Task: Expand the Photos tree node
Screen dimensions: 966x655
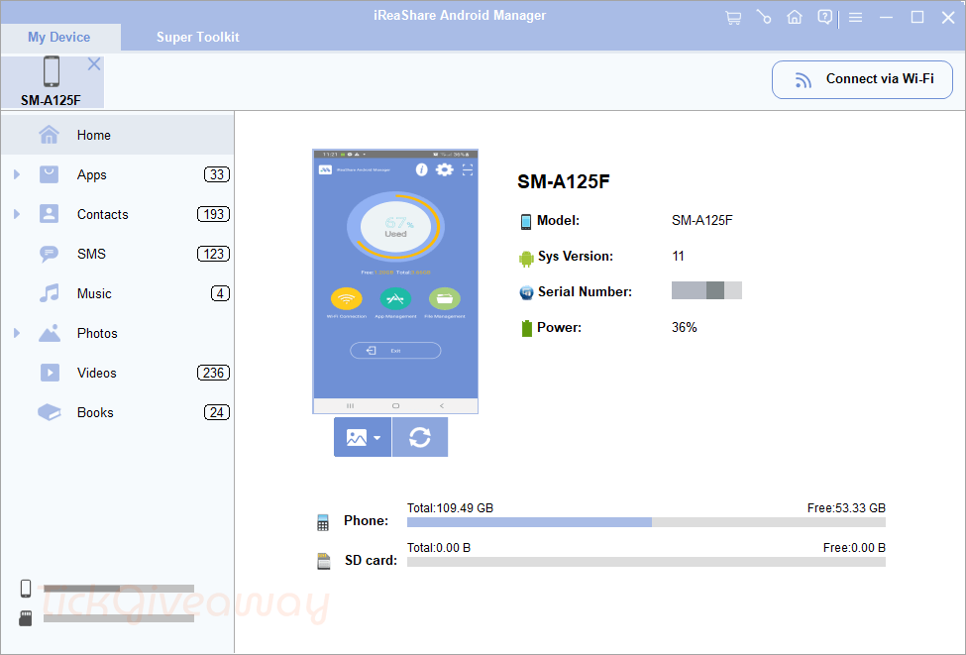Action: (x=17, y=333)
